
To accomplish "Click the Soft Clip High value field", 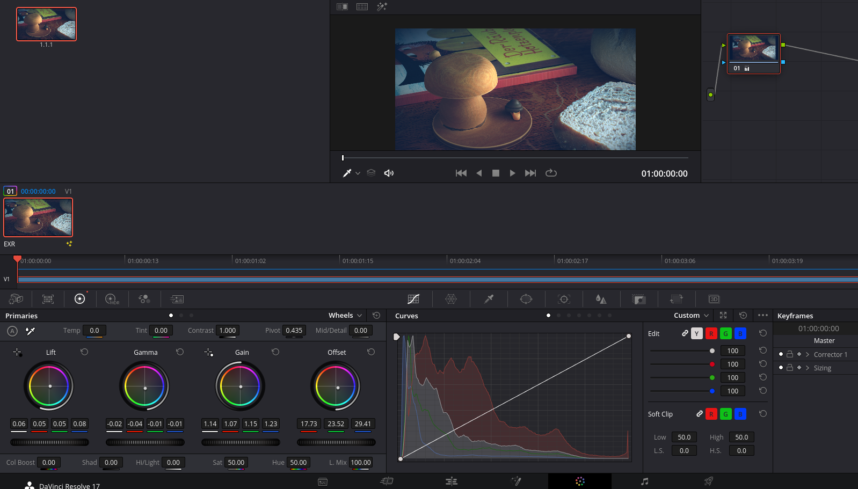I will (741, 437).
